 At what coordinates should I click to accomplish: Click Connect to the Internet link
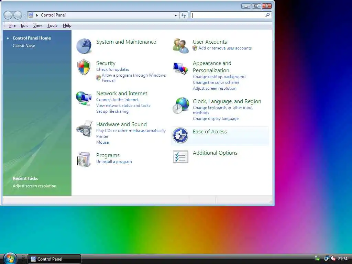coord(118,99)
